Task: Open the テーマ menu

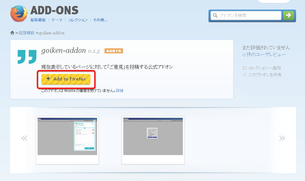Action: [x=57, y=20]
